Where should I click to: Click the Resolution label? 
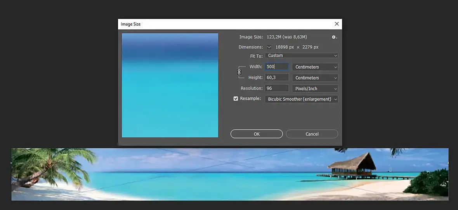click(x=252, y=88)
